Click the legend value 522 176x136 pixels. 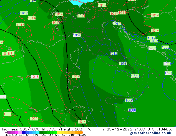pyautogui.click(x=36, y=135)
